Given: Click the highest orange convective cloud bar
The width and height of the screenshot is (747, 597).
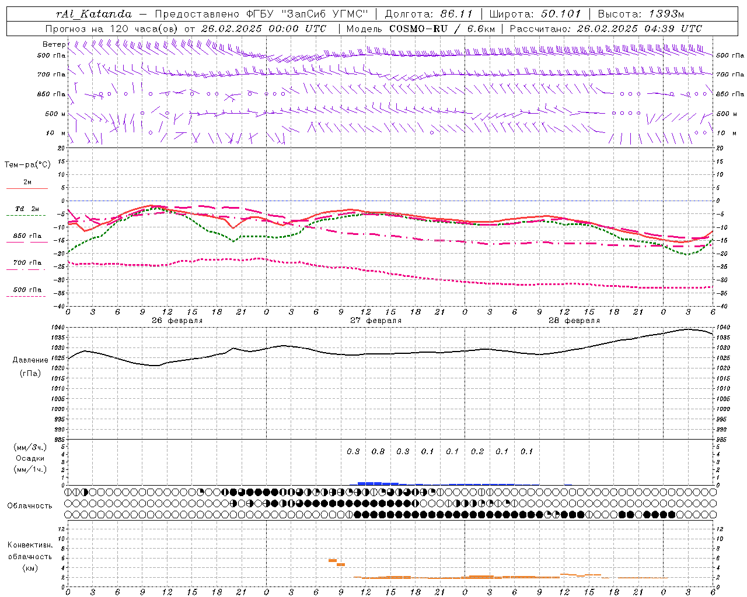Looking at the screenshot, I should 332,560.
